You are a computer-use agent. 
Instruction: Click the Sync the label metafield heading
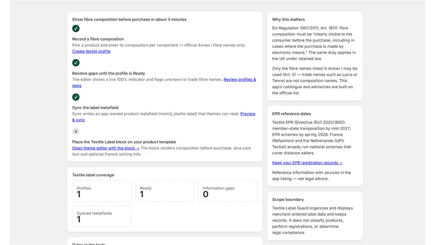coord(95,107)
